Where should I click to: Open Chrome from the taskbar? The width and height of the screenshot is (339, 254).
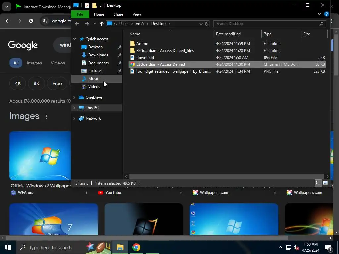[136, 247]
